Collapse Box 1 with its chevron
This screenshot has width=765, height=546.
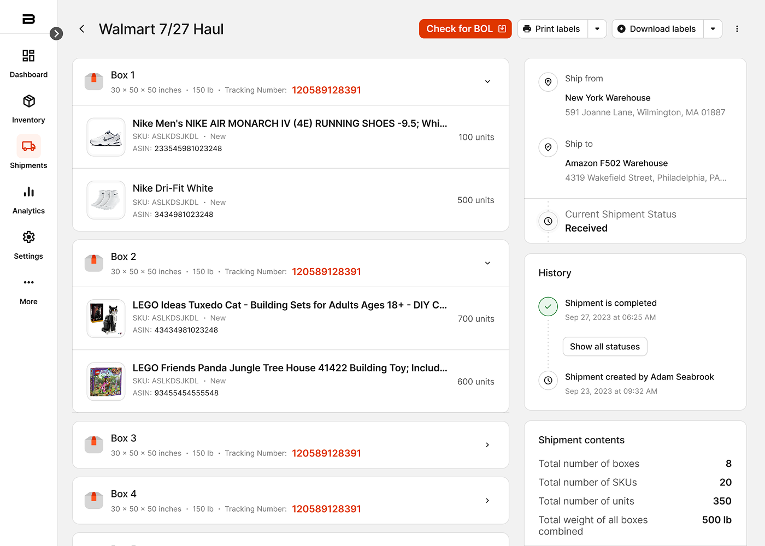(x=487, y=82)
